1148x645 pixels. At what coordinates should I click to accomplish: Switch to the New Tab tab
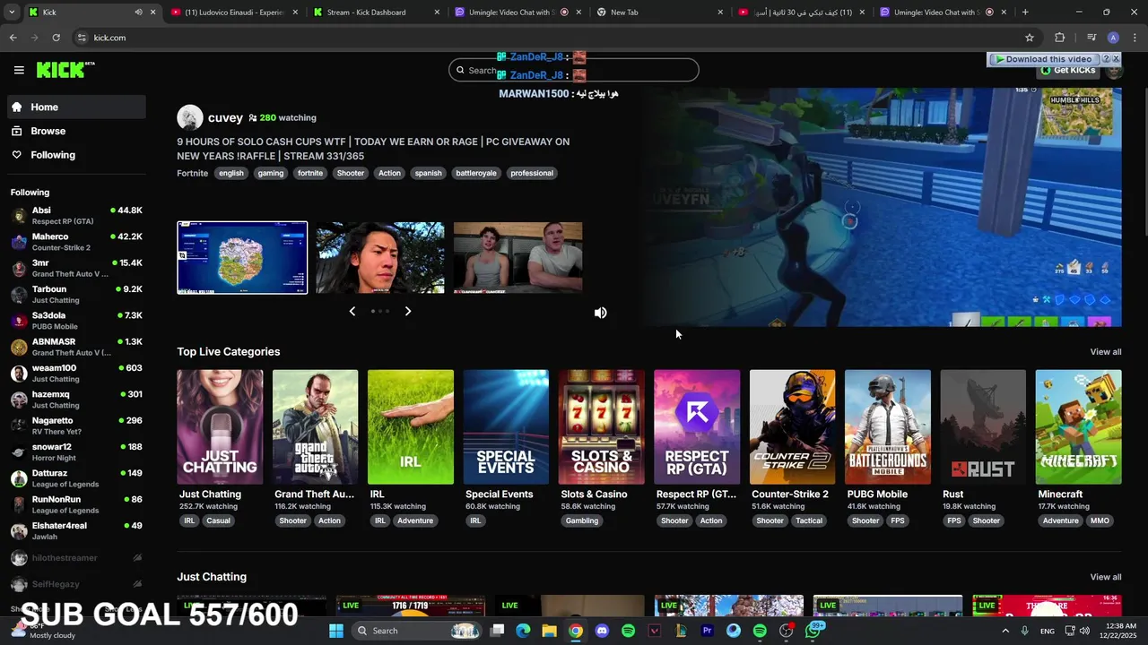[659, 13]
